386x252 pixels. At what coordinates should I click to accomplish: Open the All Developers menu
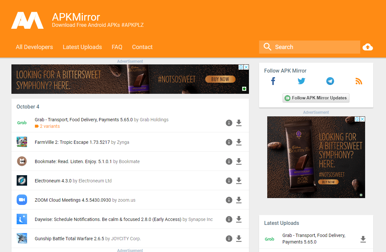coord(35,47)
